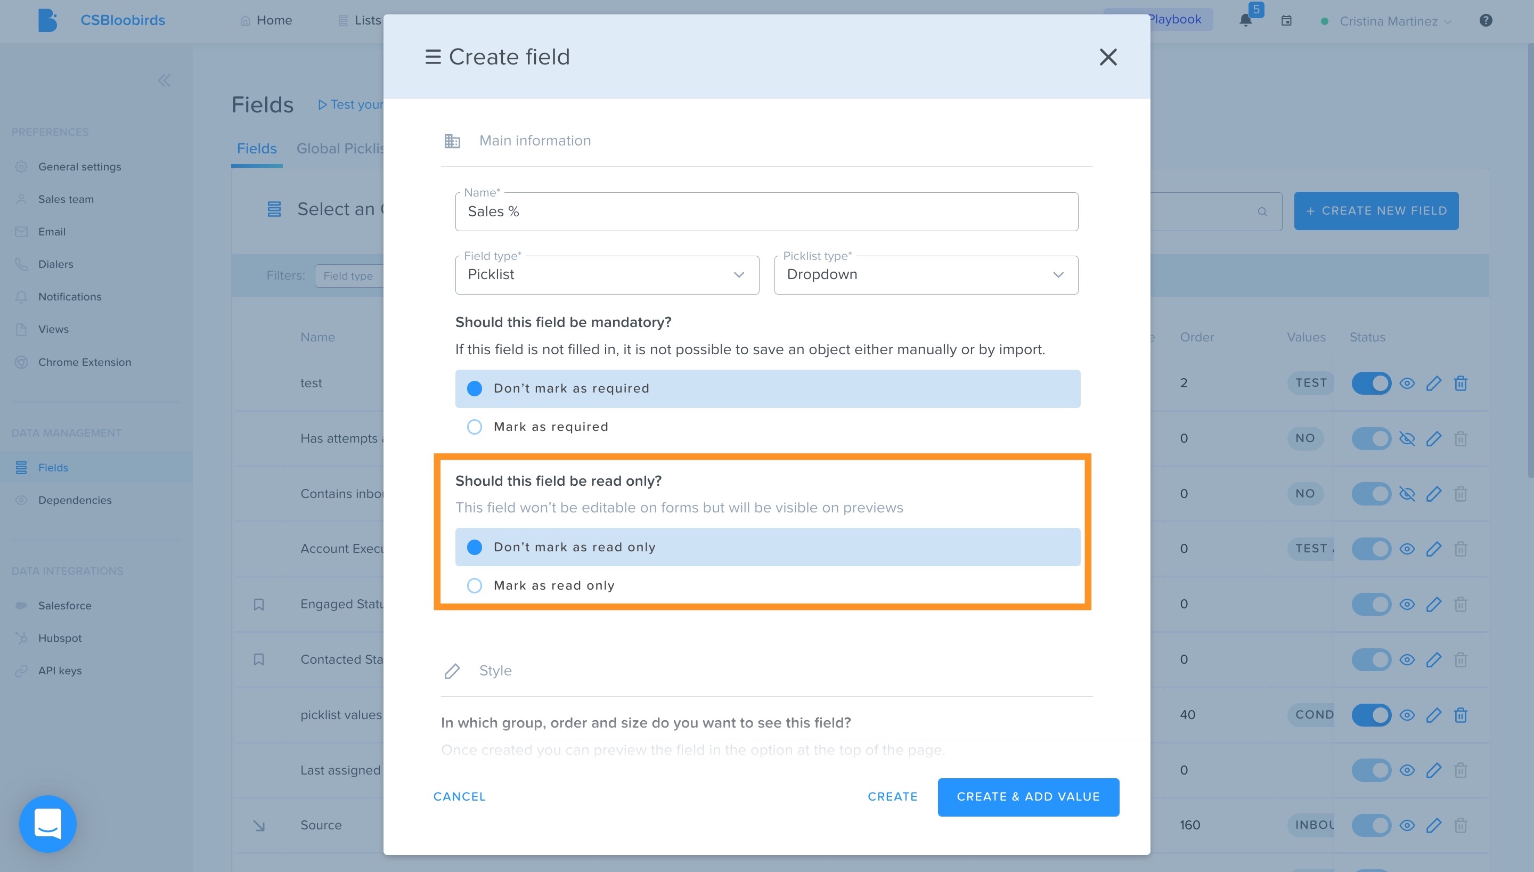This screenshot has width=1534, height=872.
Task: Click the pencil edit icon for test field
Action: [1433, 384]
